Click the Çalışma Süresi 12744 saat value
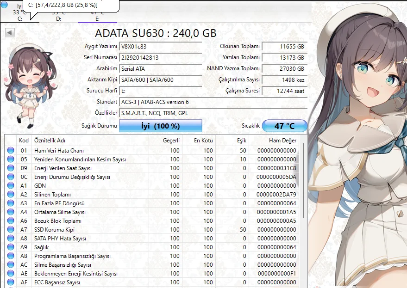Screen dimensions: 407x288 tap(284, 91)
